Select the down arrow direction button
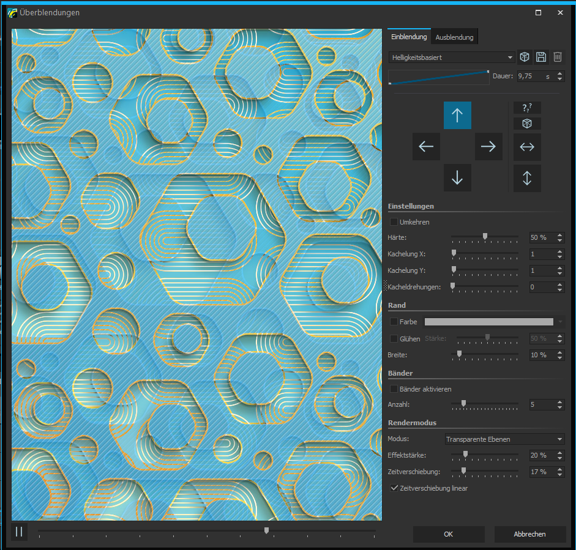 (x=457, y=178)
